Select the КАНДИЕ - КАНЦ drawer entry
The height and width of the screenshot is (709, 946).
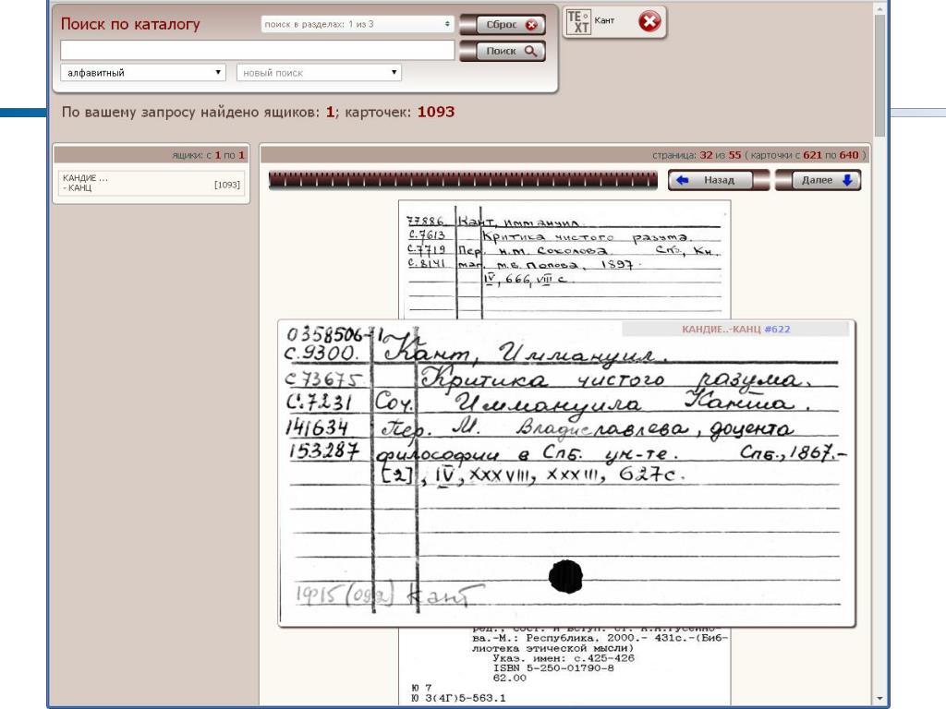pyautogui.click(x=152, y=184)
